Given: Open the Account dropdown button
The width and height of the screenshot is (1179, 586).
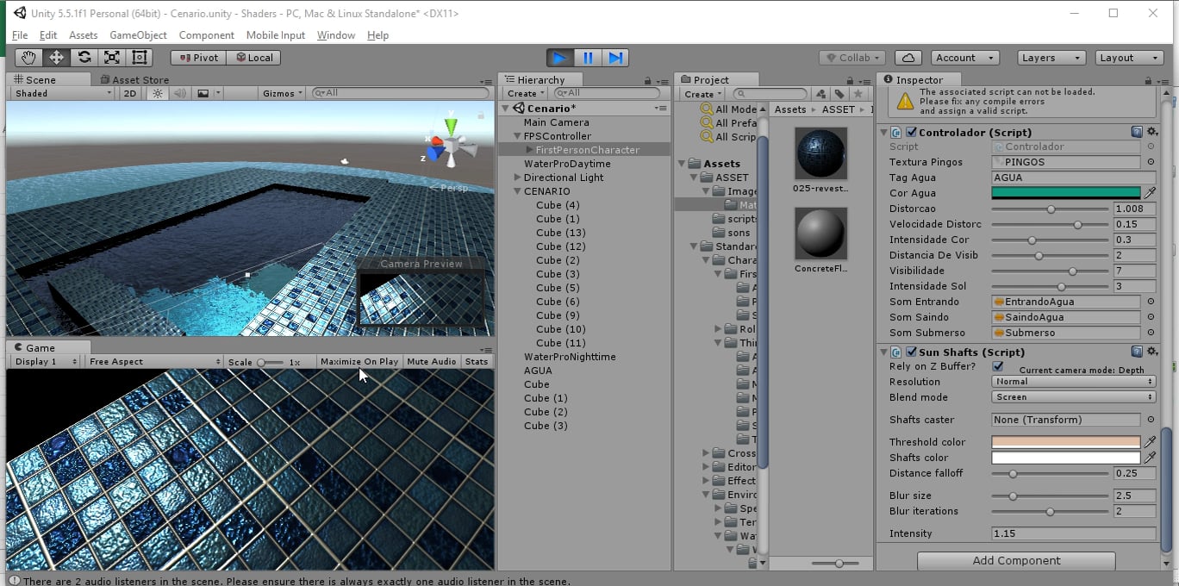Looking at the screenshot, I should click(x=964, y=58).
